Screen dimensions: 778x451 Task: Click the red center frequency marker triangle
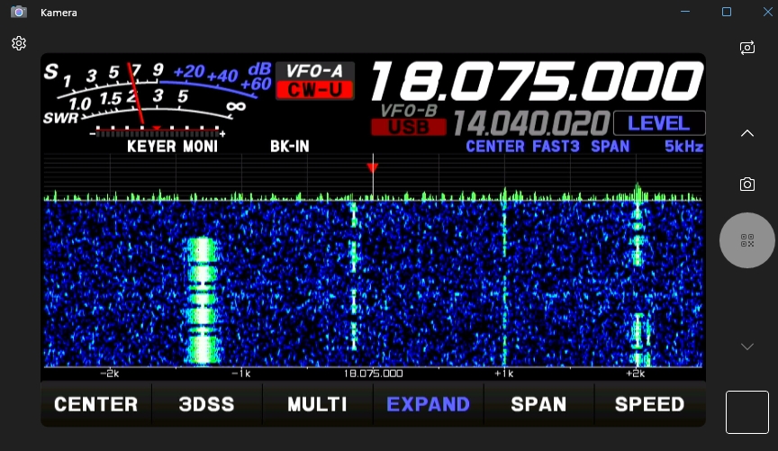pos(373,167)
